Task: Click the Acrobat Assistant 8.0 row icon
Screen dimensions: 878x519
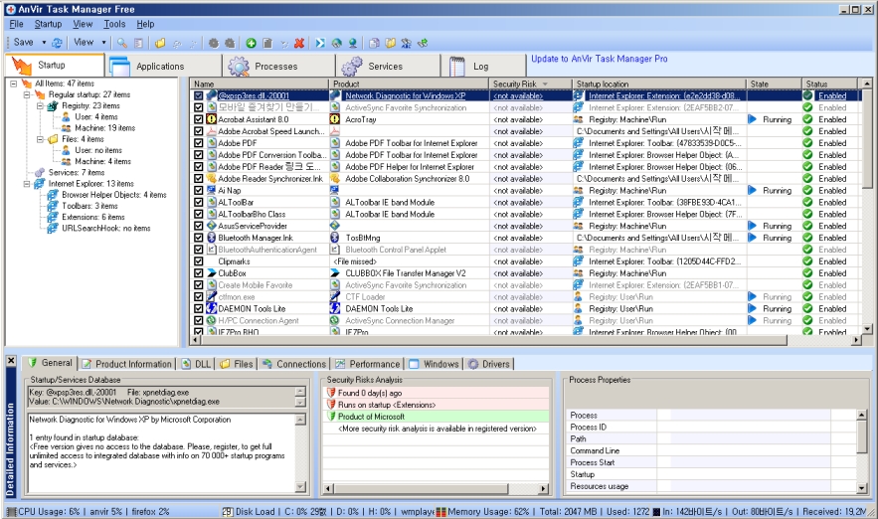Action: tap(211, 119)
